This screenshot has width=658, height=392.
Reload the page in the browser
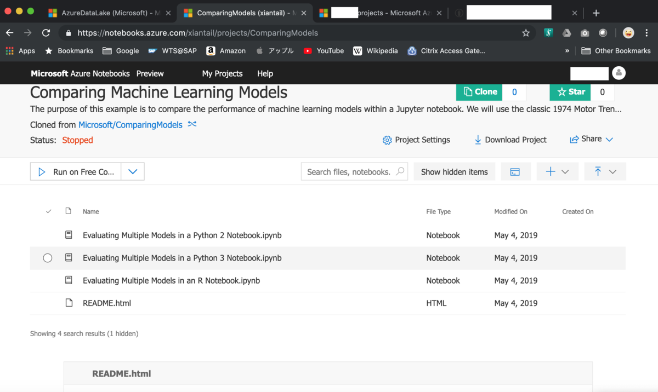click(46, 33)
